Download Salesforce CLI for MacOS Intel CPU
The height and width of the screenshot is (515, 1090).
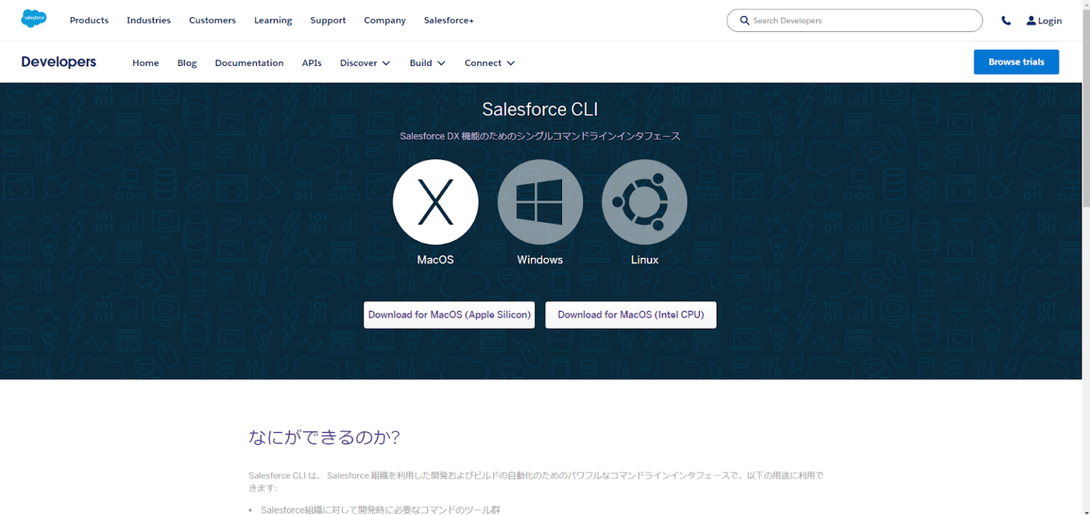[630, 315]
